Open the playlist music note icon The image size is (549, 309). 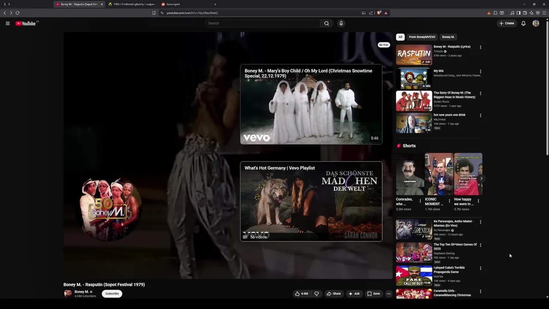[x=512, y=13]
